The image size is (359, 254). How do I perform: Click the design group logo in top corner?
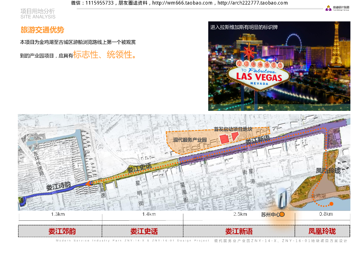coord(337,8)
